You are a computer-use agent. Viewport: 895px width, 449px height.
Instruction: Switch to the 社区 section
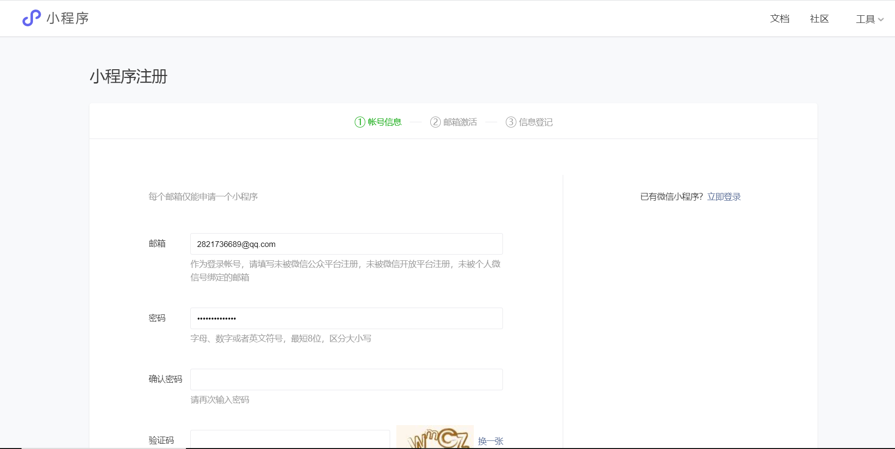819,19
